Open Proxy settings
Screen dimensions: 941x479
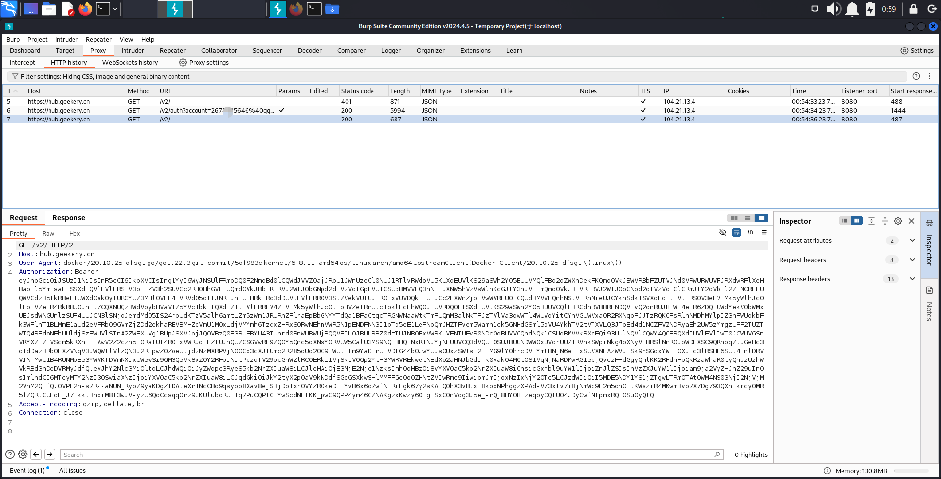[204, 62]
